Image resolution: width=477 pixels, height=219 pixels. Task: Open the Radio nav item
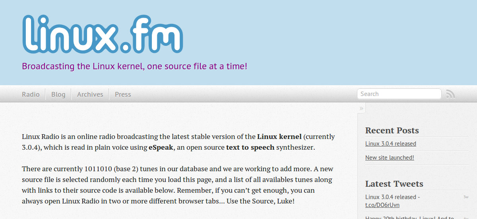[x=31, y=94]
